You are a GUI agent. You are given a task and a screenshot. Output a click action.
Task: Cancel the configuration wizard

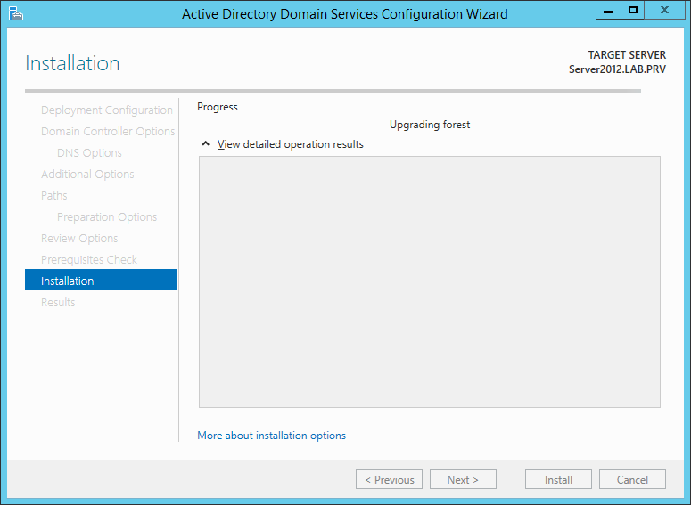[632, 479]
